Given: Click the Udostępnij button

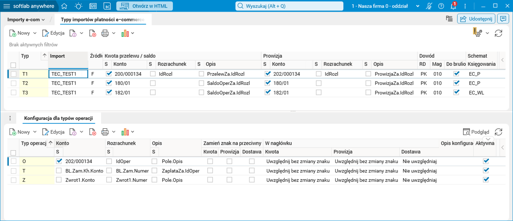Looking at the screenshot, I should pyautogui.click(x=477, y=19).
